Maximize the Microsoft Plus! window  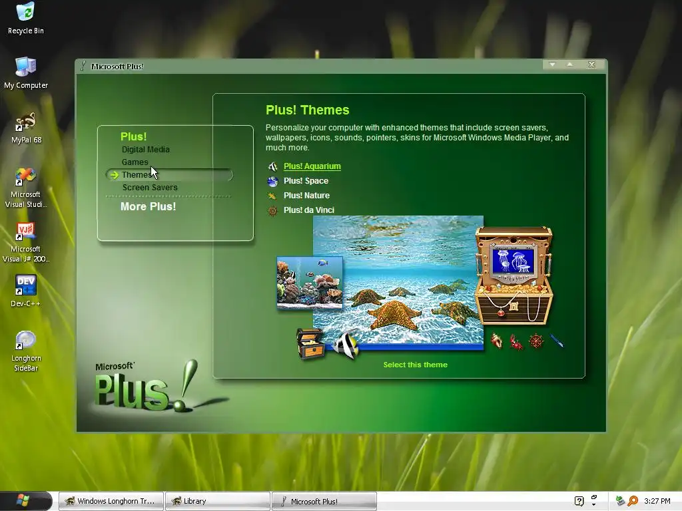coord(570,65)
